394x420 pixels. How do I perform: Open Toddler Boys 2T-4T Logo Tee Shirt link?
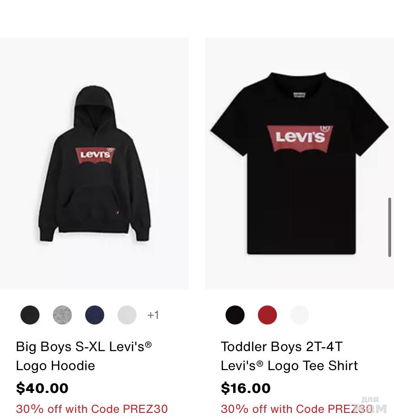289,356
